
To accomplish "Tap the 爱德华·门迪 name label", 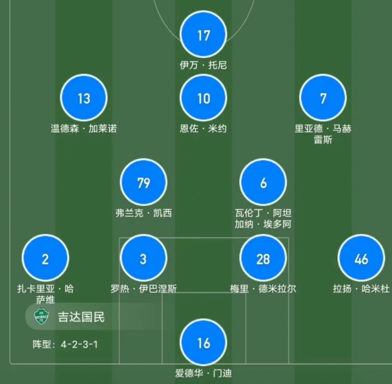I will tap(203, 374).
